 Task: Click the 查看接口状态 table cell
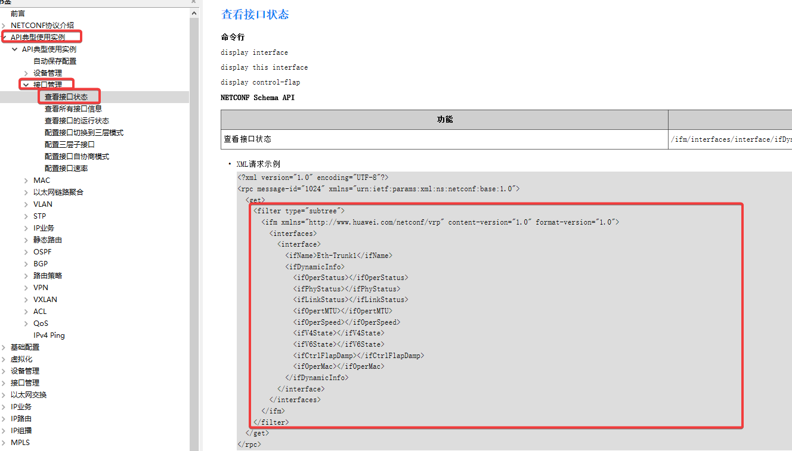445,139
